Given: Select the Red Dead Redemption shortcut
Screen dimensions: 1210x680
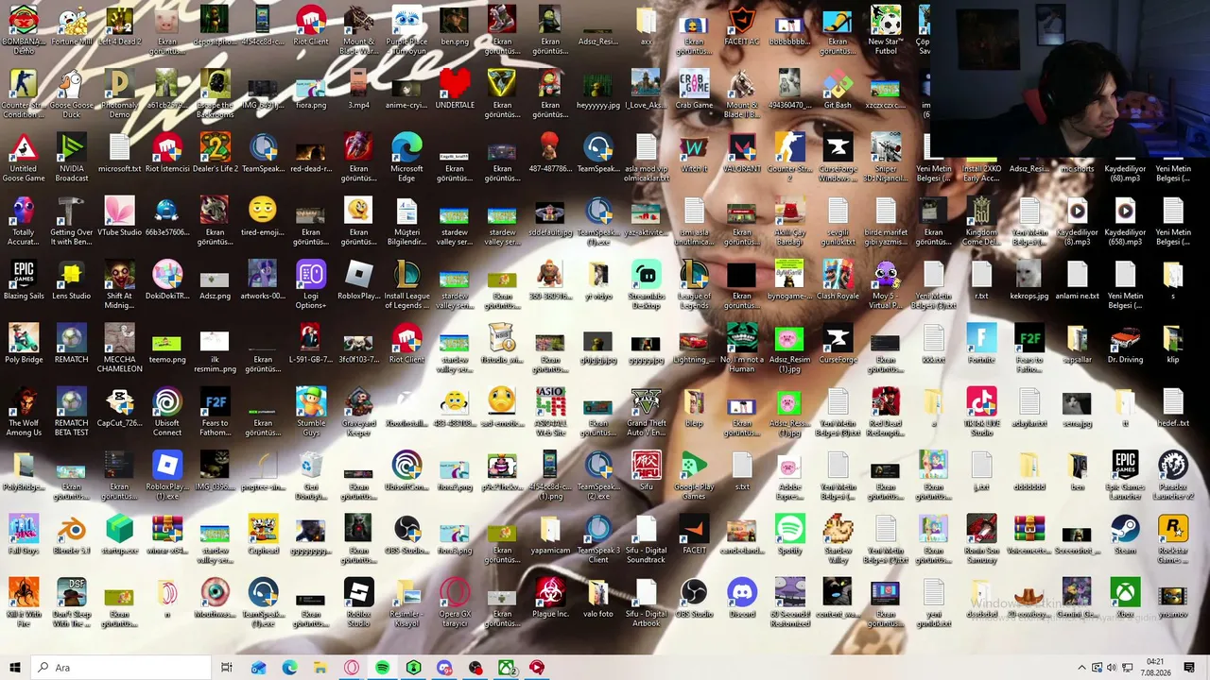Looking at the screenshot, I should [x=886, y=411].
